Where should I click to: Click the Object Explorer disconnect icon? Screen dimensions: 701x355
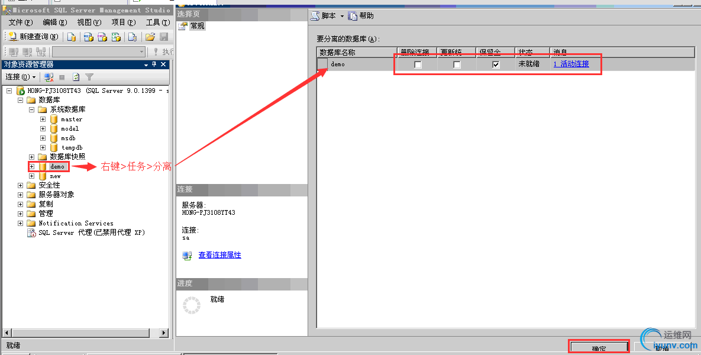coord(49,78)
